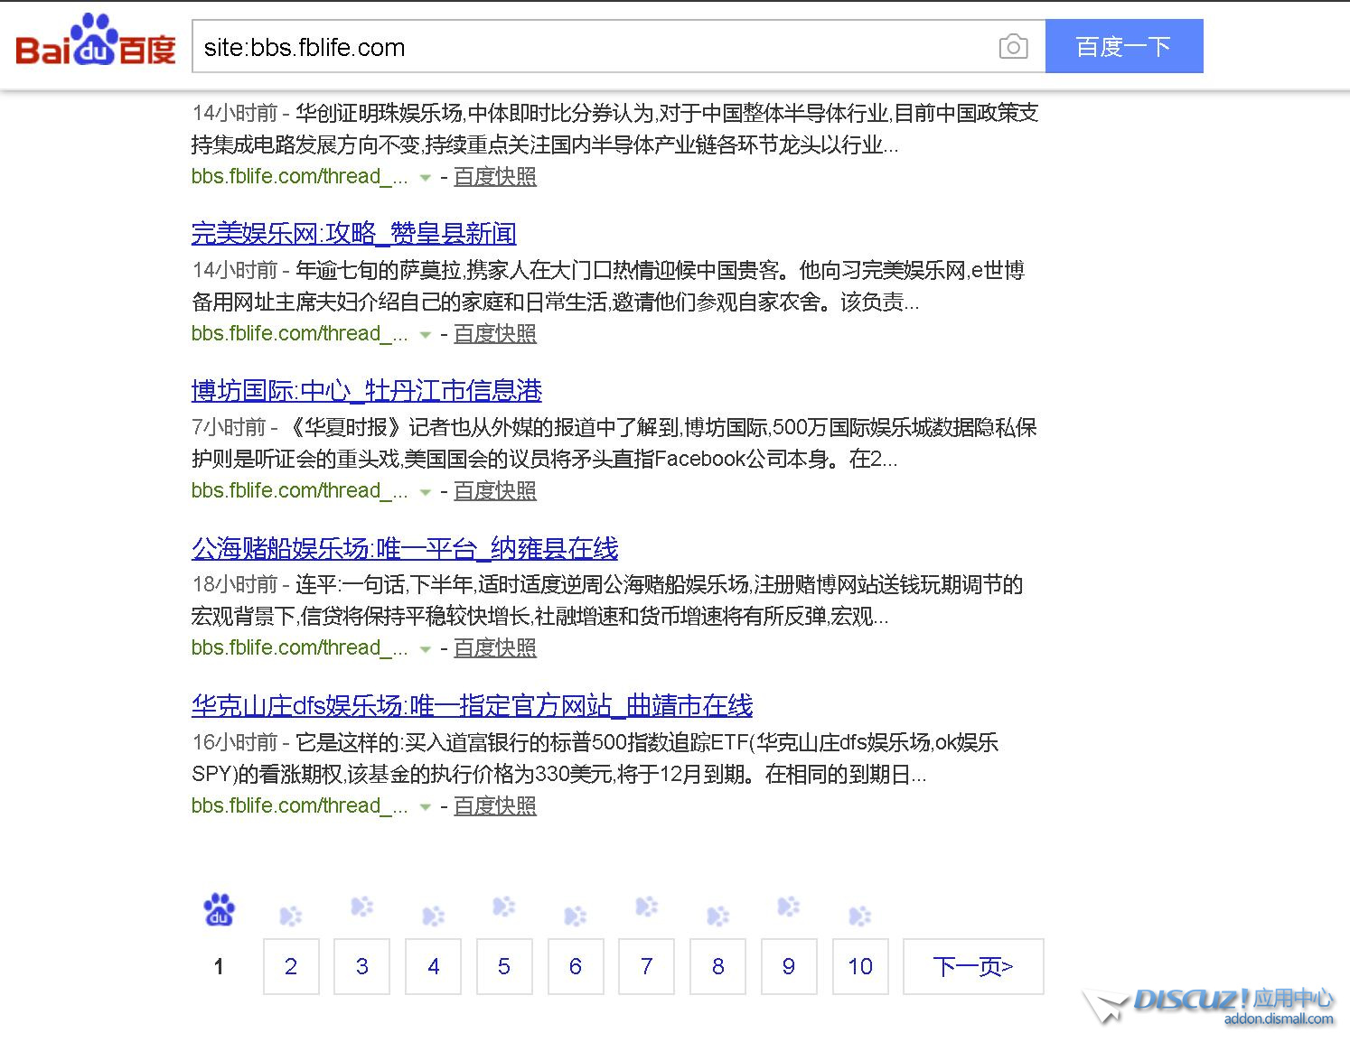Click the paw icon above page 5
1350x1042 pixels.
tap(503, 906)
